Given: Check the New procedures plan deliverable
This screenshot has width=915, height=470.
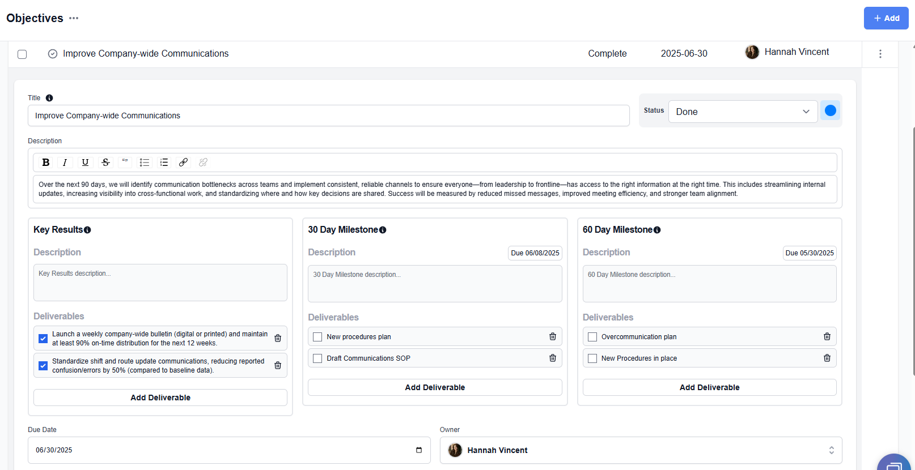Looking at the screenshot, I should [x=317, y=337].
